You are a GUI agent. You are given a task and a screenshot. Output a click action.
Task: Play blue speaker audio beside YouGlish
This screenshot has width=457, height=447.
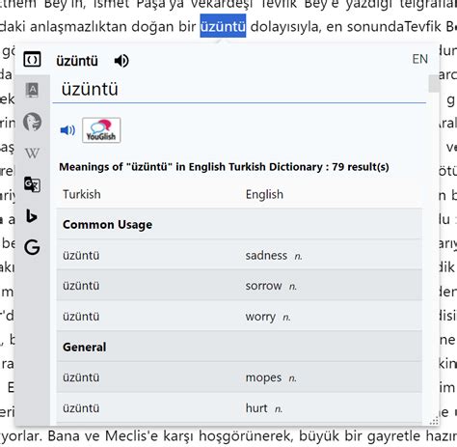coord(67,130)
